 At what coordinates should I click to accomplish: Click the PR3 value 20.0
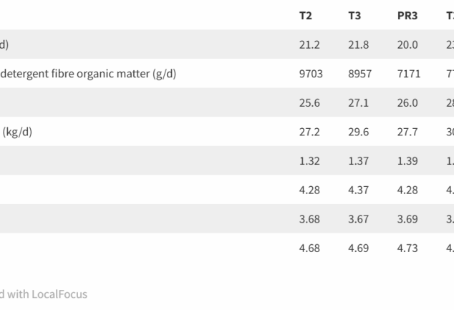407,45
